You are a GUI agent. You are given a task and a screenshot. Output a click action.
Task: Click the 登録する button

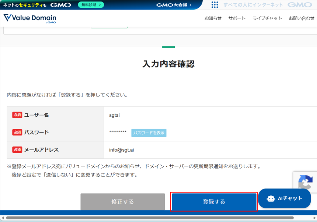(214, 202)
